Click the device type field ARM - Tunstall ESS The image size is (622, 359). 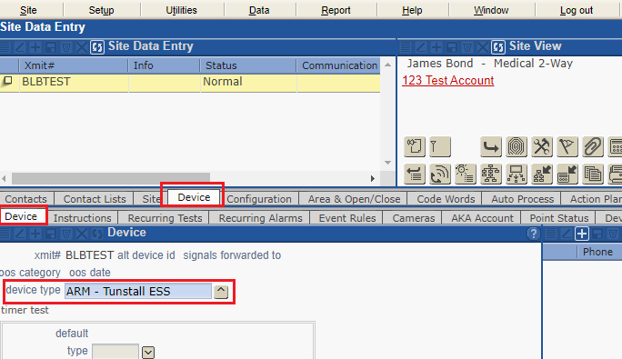pyautogui.click(x=138, y=292)
